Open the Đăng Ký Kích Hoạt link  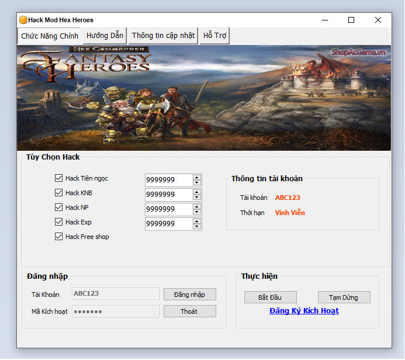[x=304, y=311]
